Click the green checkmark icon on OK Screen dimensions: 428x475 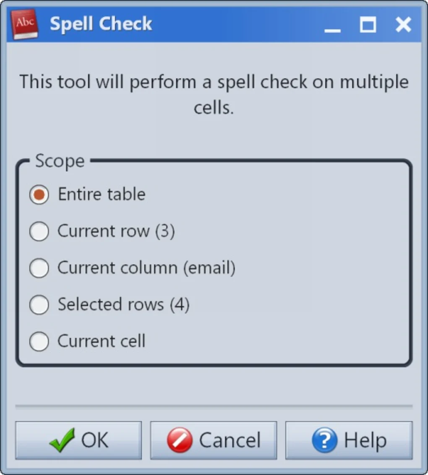[62, 440]
